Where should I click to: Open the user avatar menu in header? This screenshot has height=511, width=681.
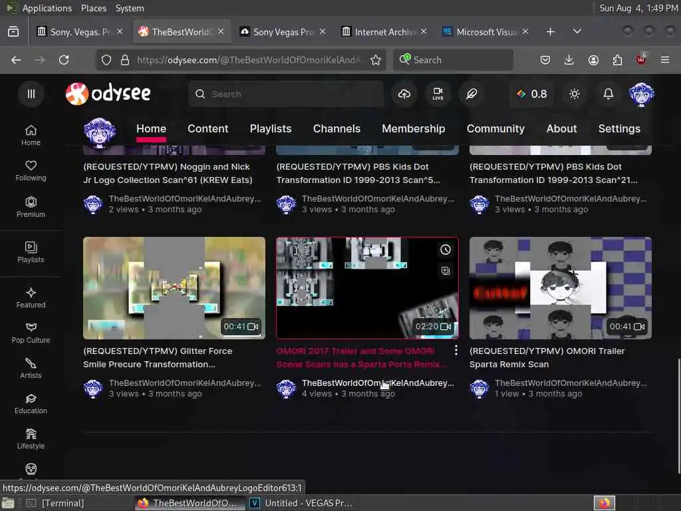[642, 94]
